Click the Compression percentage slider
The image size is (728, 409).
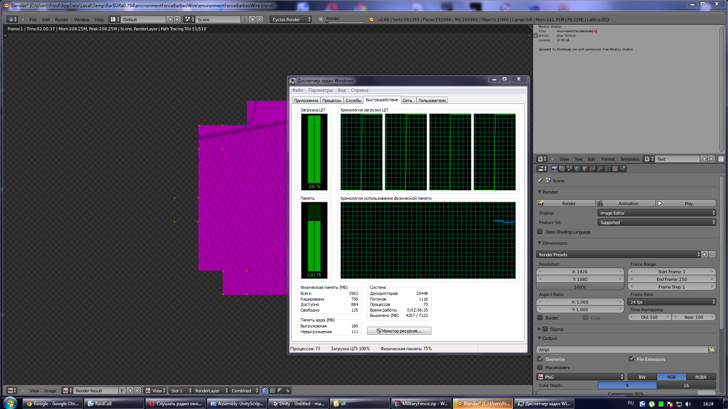tap(626, 393)
